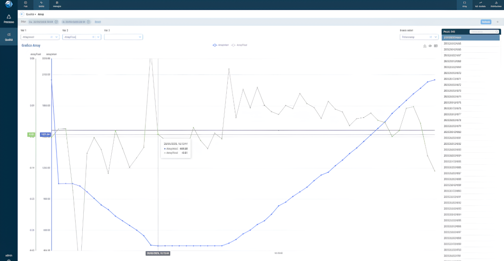Click the Reset link next to date filters

(97, 22)
